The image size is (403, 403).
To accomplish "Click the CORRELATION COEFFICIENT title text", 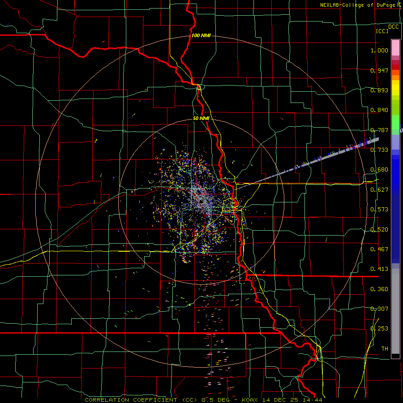I will [x=131, y=400].
